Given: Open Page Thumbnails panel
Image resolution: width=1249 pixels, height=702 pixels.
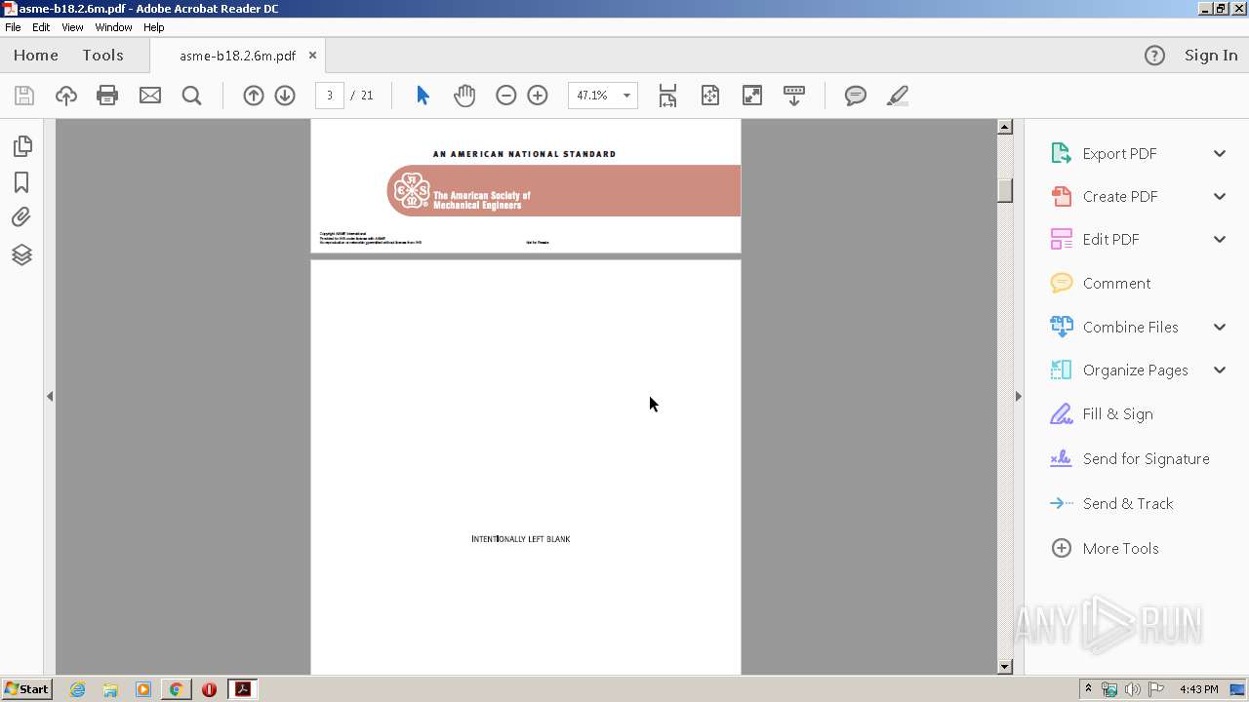Looking at the screenshot, I should coord(21,146).
